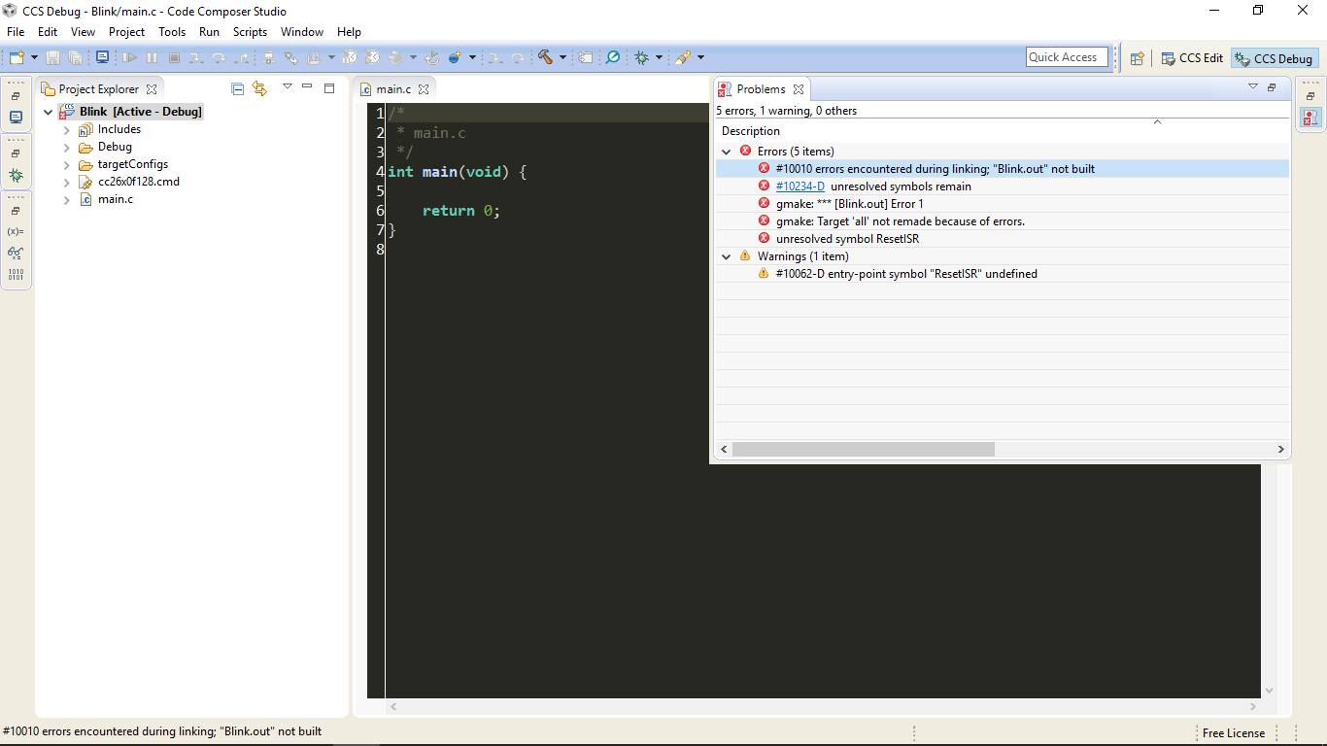This screenshot has width=1327, height=746.
Task: Close the Problems view tab
Action: coord(799,89)
